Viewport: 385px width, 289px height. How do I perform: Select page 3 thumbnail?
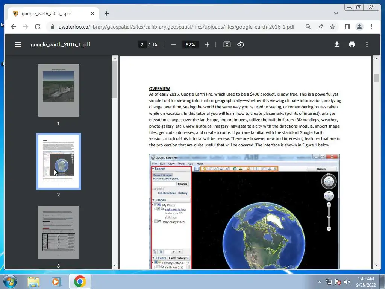coord(58,232)
